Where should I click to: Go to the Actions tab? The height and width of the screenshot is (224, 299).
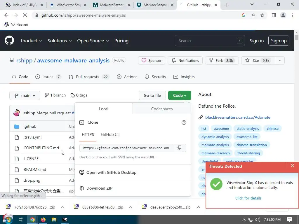click(x=127, y=77)
